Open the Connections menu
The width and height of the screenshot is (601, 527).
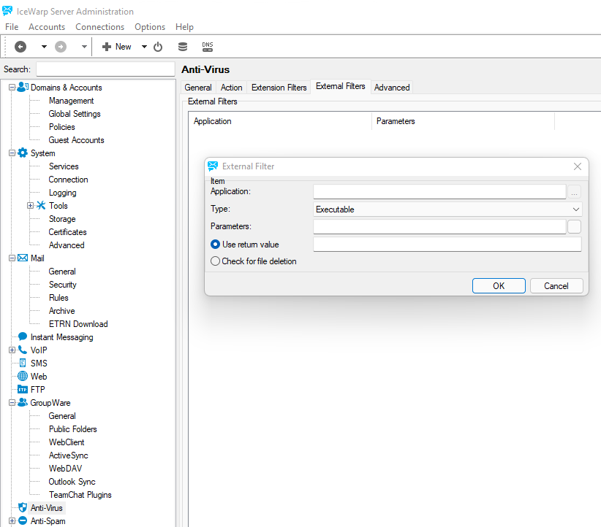coord(99,27)
